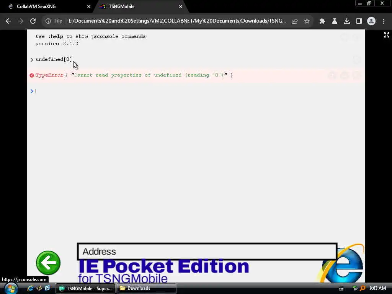The image size is (392, 294).
Task: Minimize the browser window
Action: pos(360,4)
